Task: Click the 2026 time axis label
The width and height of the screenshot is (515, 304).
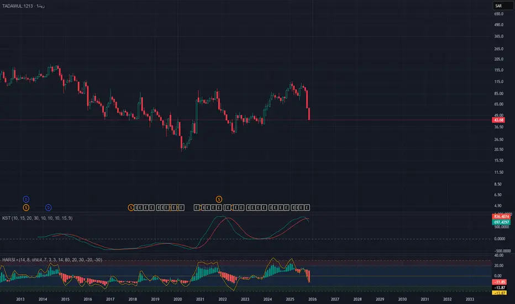Action: (x=312, y=299)
